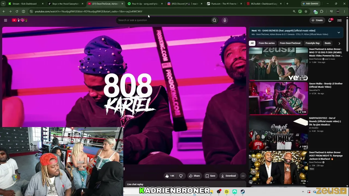Select the Freestyle Rap chip
The width and height of the screenshot is (349, 196).
[312, 43]
